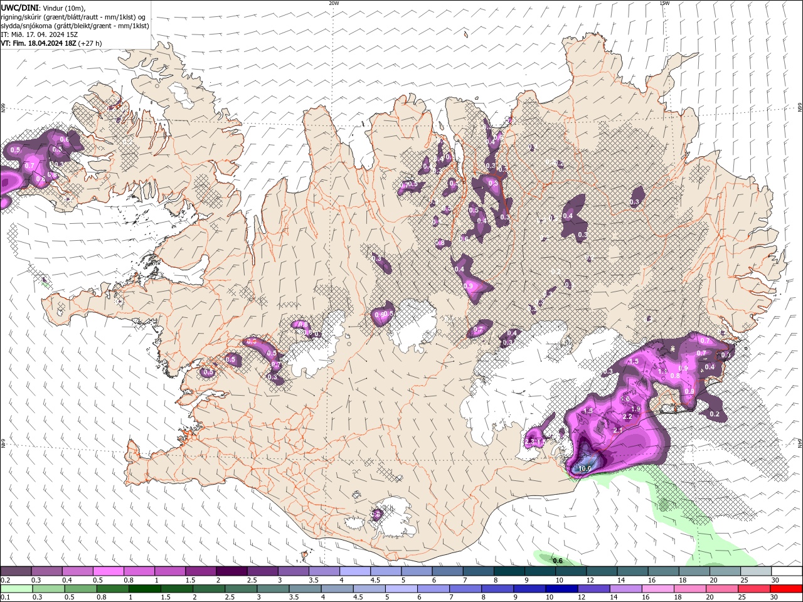The height and width of the screenshot is (602, 803).
Task: Select the crimson rain swatch at 25
Action: click(754, 589)
